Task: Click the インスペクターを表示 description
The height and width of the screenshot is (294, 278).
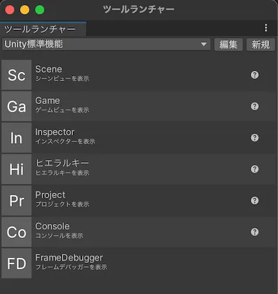Action: pos(65,141)
